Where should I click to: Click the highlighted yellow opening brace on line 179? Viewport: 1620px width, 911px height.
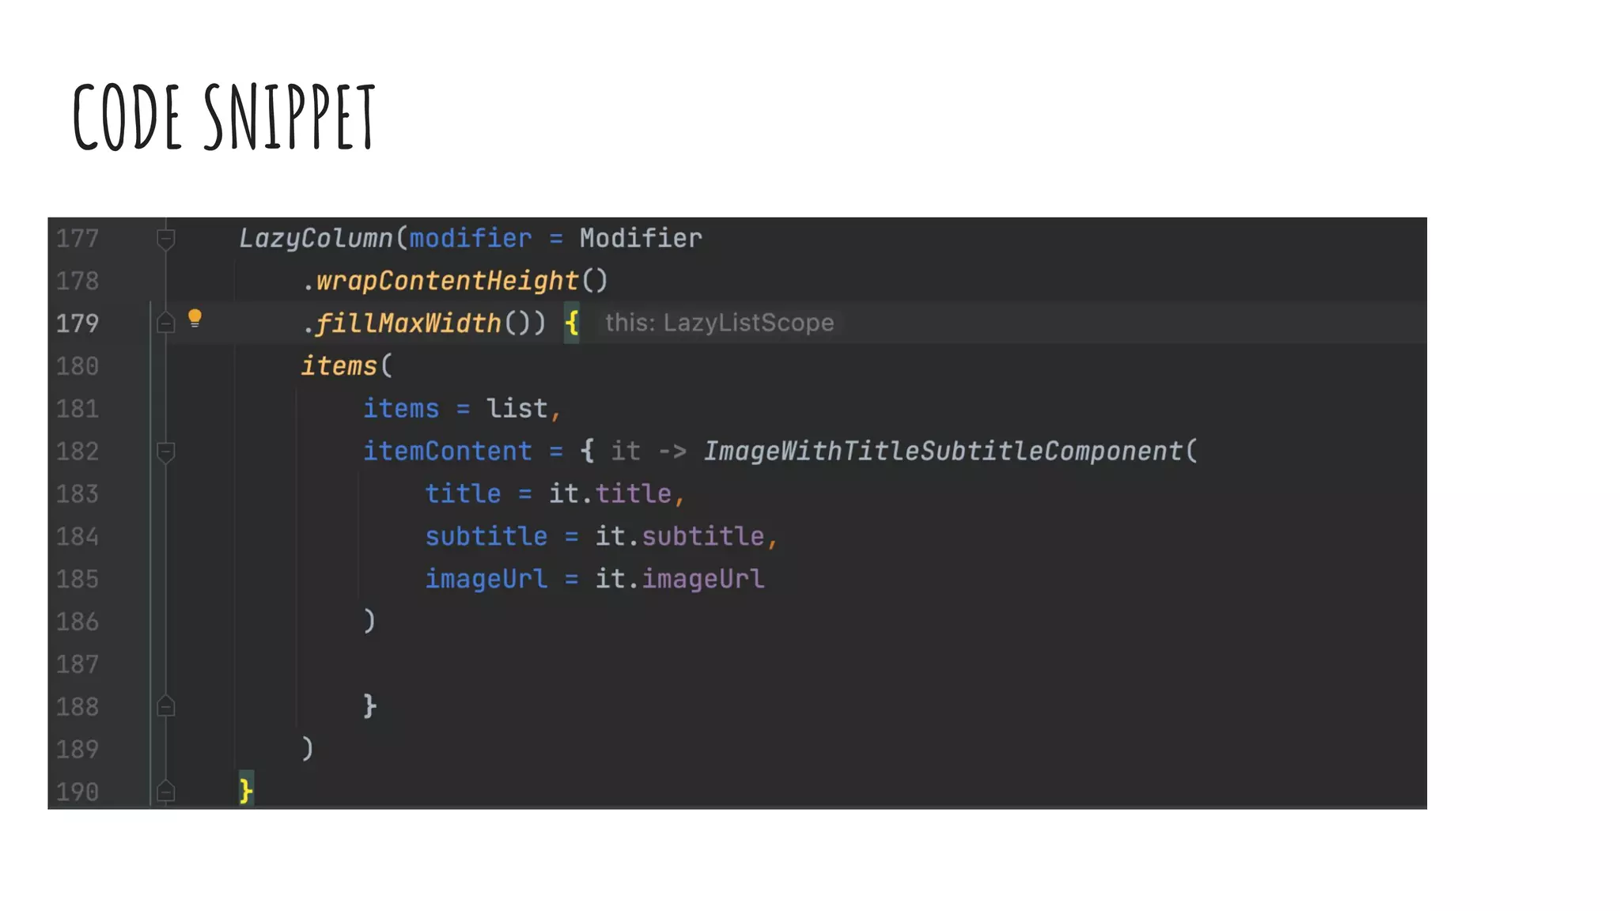[x=572, y=323]
